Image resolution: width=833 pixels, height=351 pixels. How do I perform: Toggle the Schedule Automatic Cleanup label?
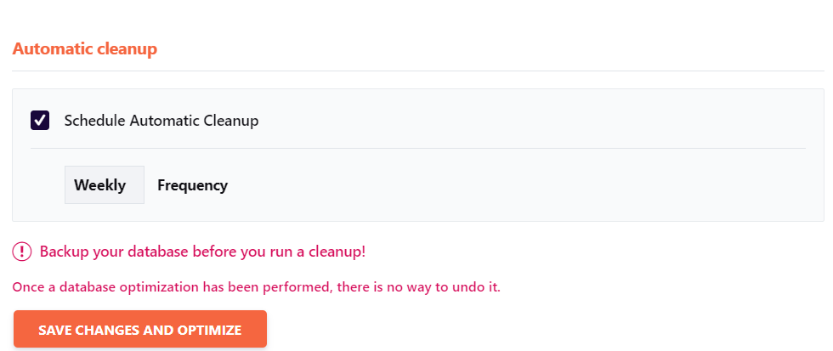(x=161, y=121)
